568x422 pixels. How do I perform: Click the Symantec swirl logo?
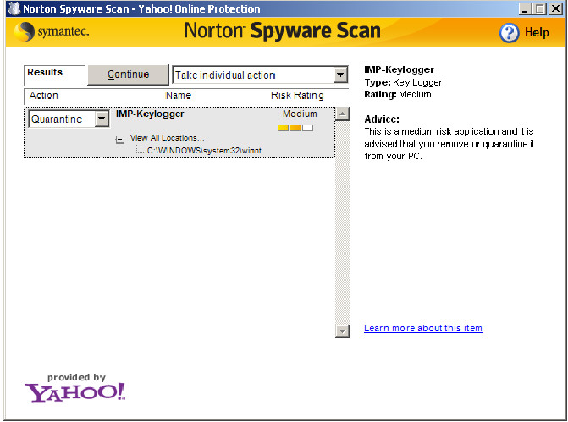point(24,31)
